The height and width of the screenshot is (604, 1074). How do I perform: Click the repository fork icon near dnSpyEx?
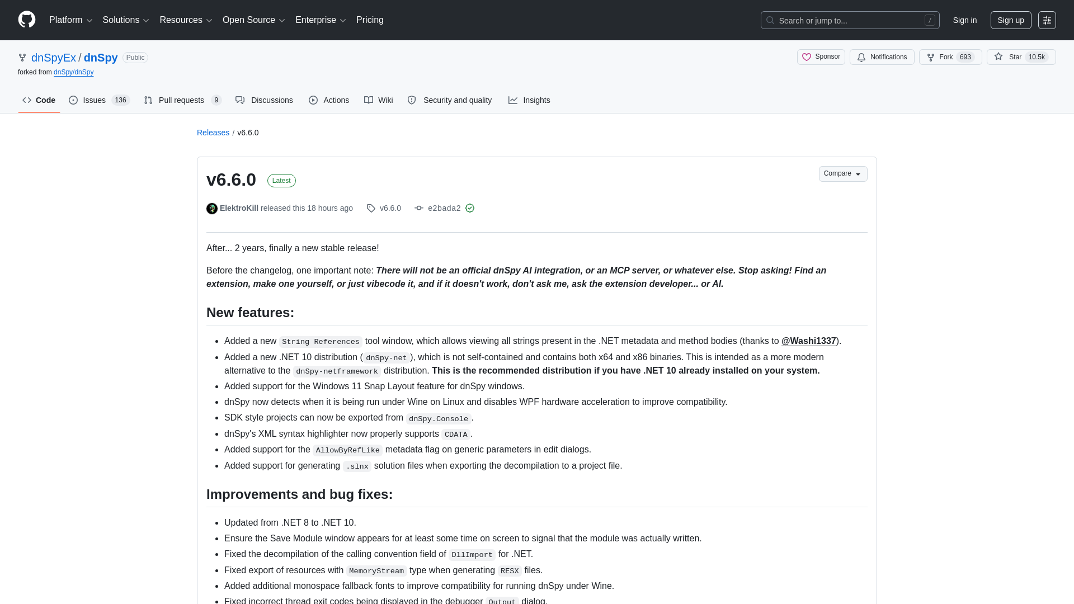(x=22, y=58)
